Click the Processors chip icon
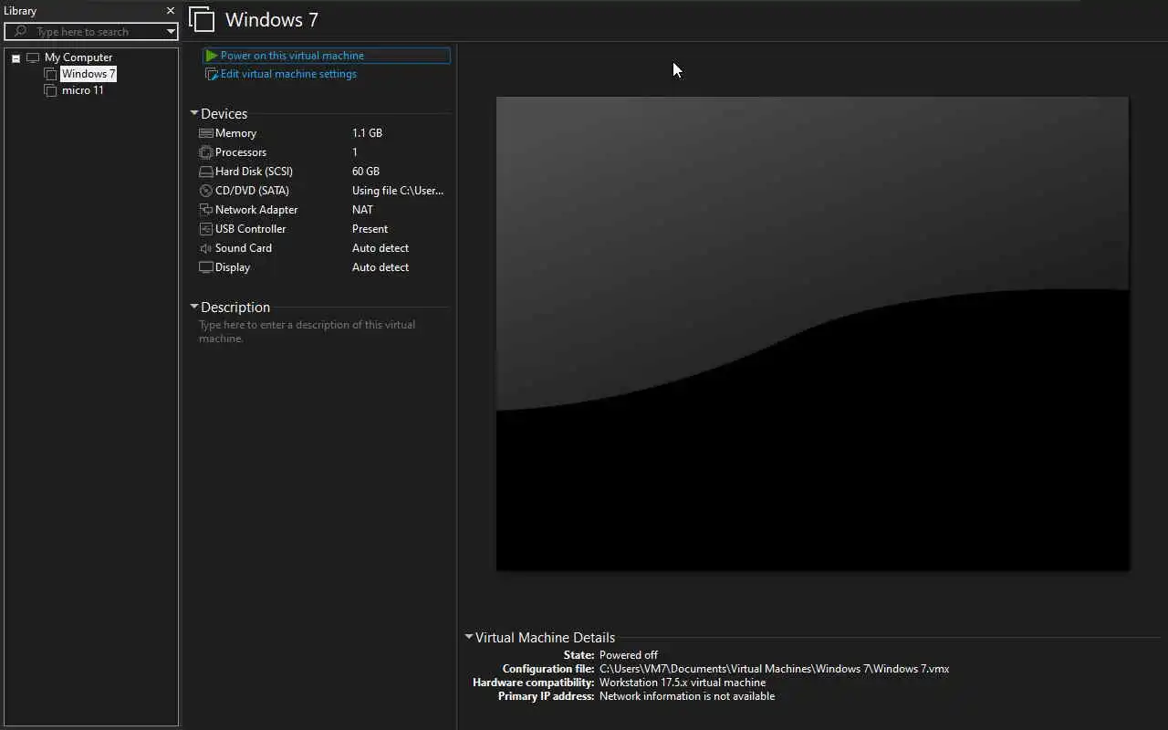Viewport: 1168px width, 730px height. point(206,152)
